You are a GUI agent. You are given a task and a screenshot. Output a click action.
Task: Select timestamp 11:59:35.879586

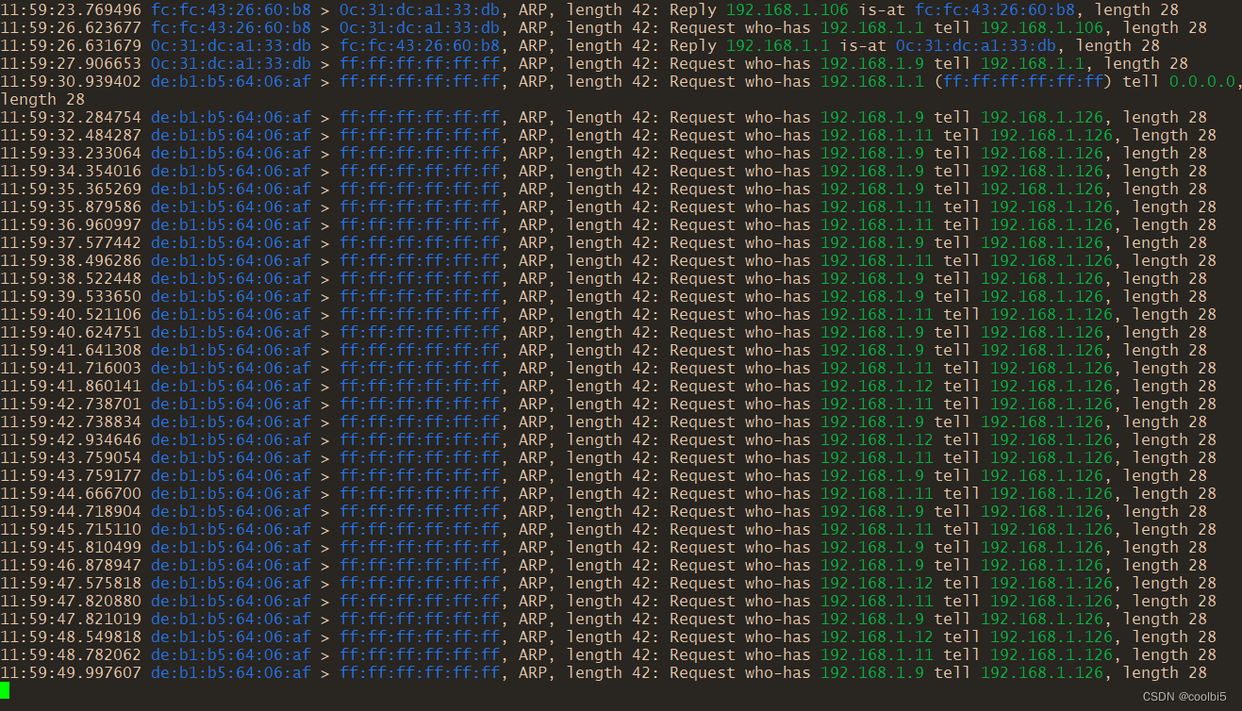click(71, 207)
